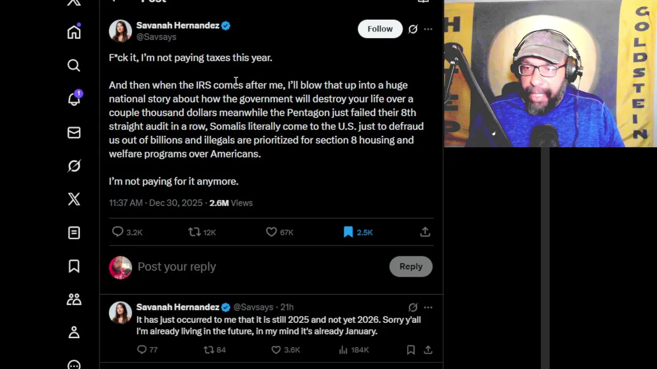Open Search and Explore in sidebar
This screenshot has height=369, width=657.
[x=74, y=66]
